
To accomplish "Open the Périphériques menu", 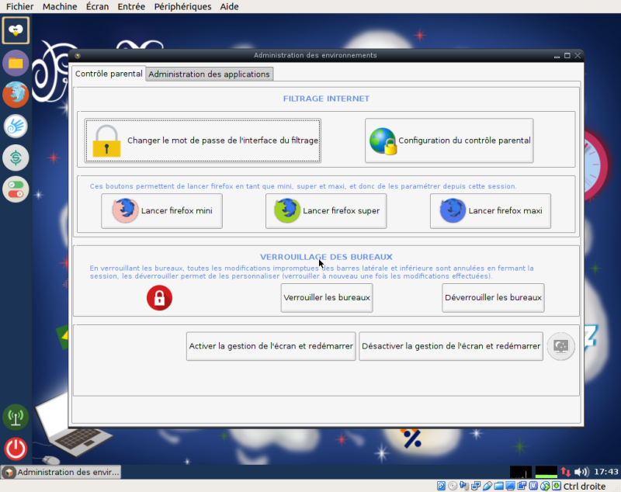I will click(182, 6).
